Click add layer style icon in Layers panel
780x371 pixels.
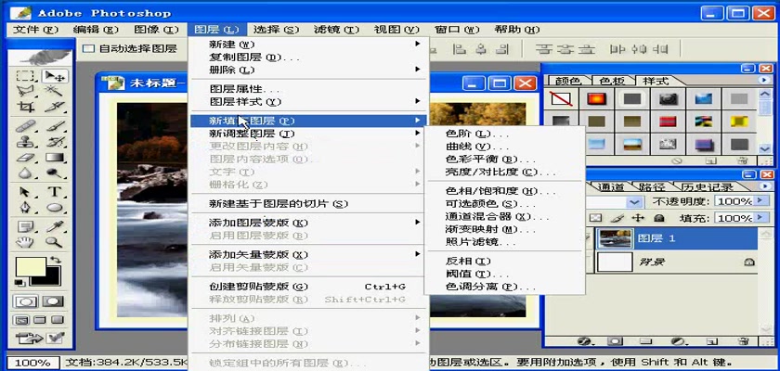586,341
